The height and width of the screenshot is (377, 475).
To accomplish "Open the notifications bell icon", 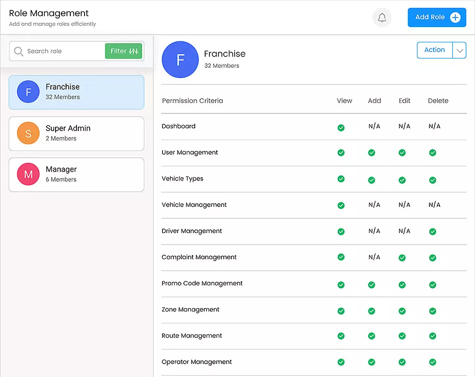I will [382, 18].
